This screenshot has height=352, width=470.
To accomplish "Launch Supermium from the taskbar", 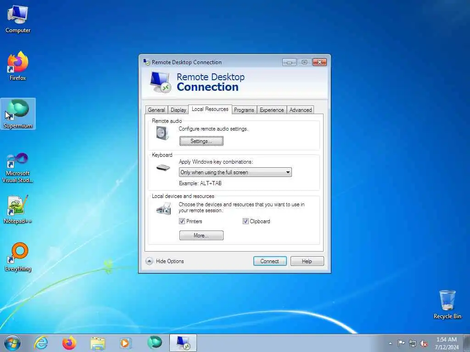I will (155, 343).
